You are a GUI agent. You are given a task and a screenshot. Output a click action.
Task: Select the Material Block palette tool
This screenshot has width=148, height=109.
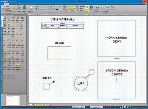click(x=22, y=20)
